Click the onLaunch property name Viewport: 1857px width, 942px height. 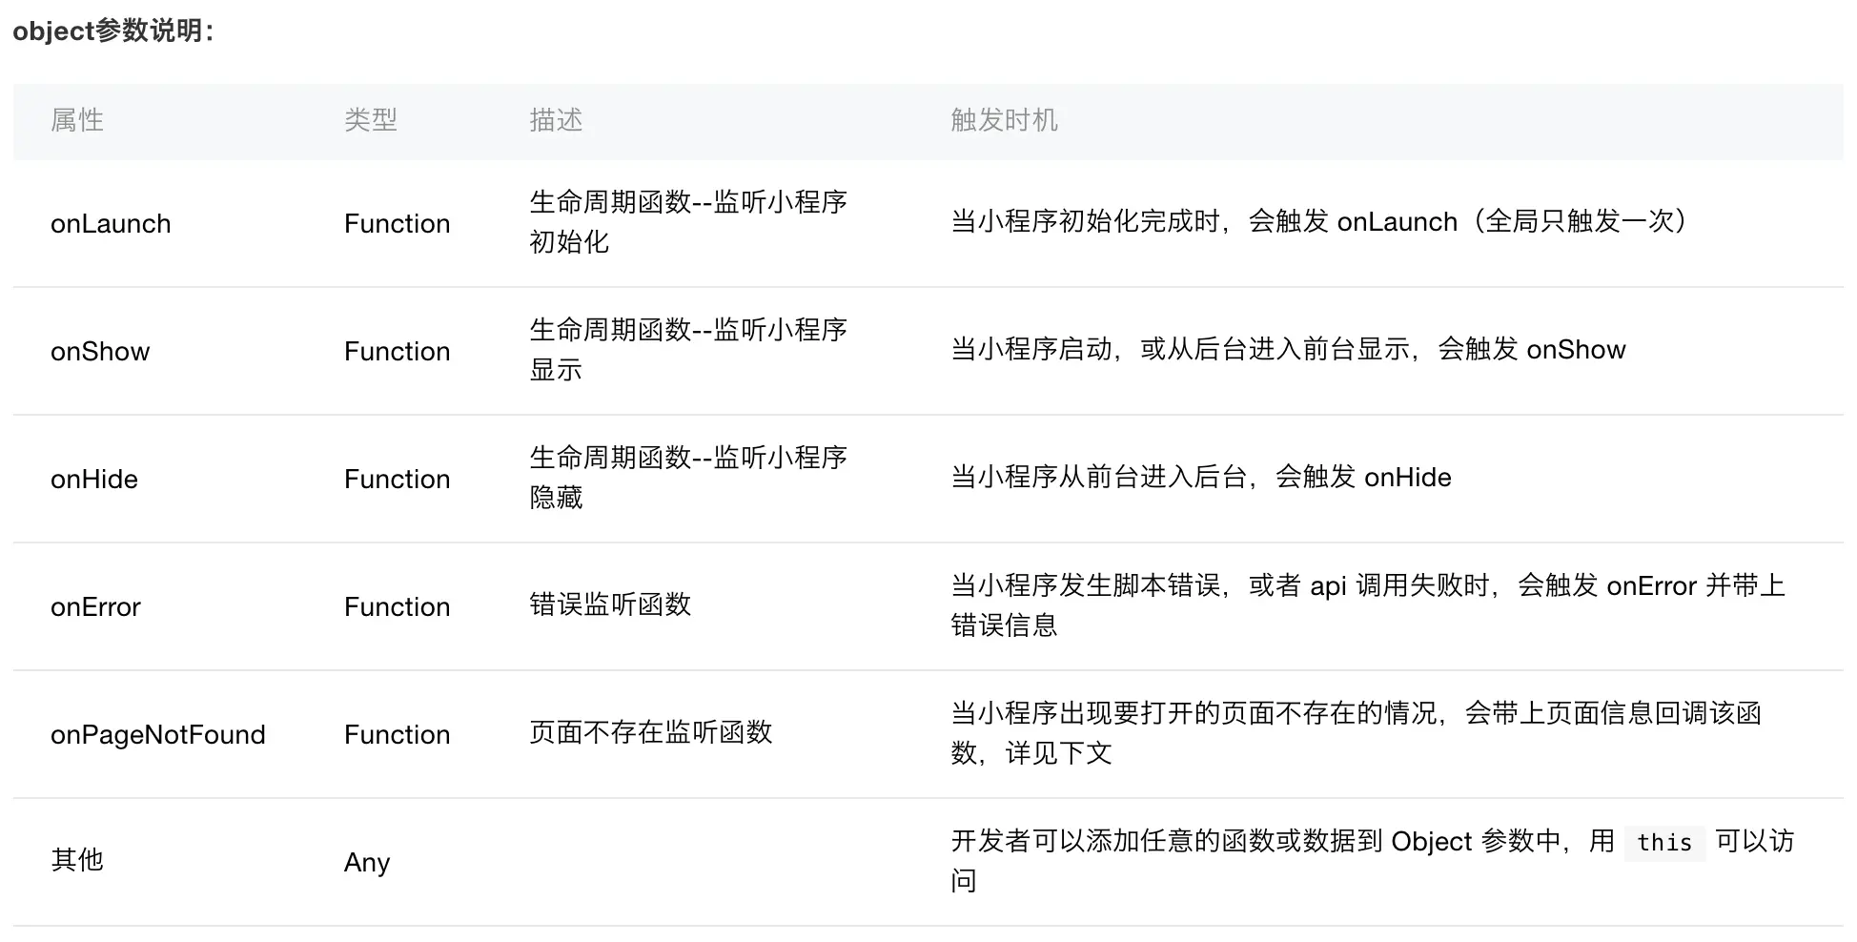tap(111, 223)
